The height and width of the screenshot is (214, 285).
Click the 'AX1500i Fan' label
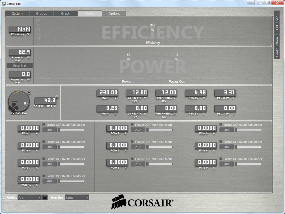pyautogui.click(x=19, y=113)
